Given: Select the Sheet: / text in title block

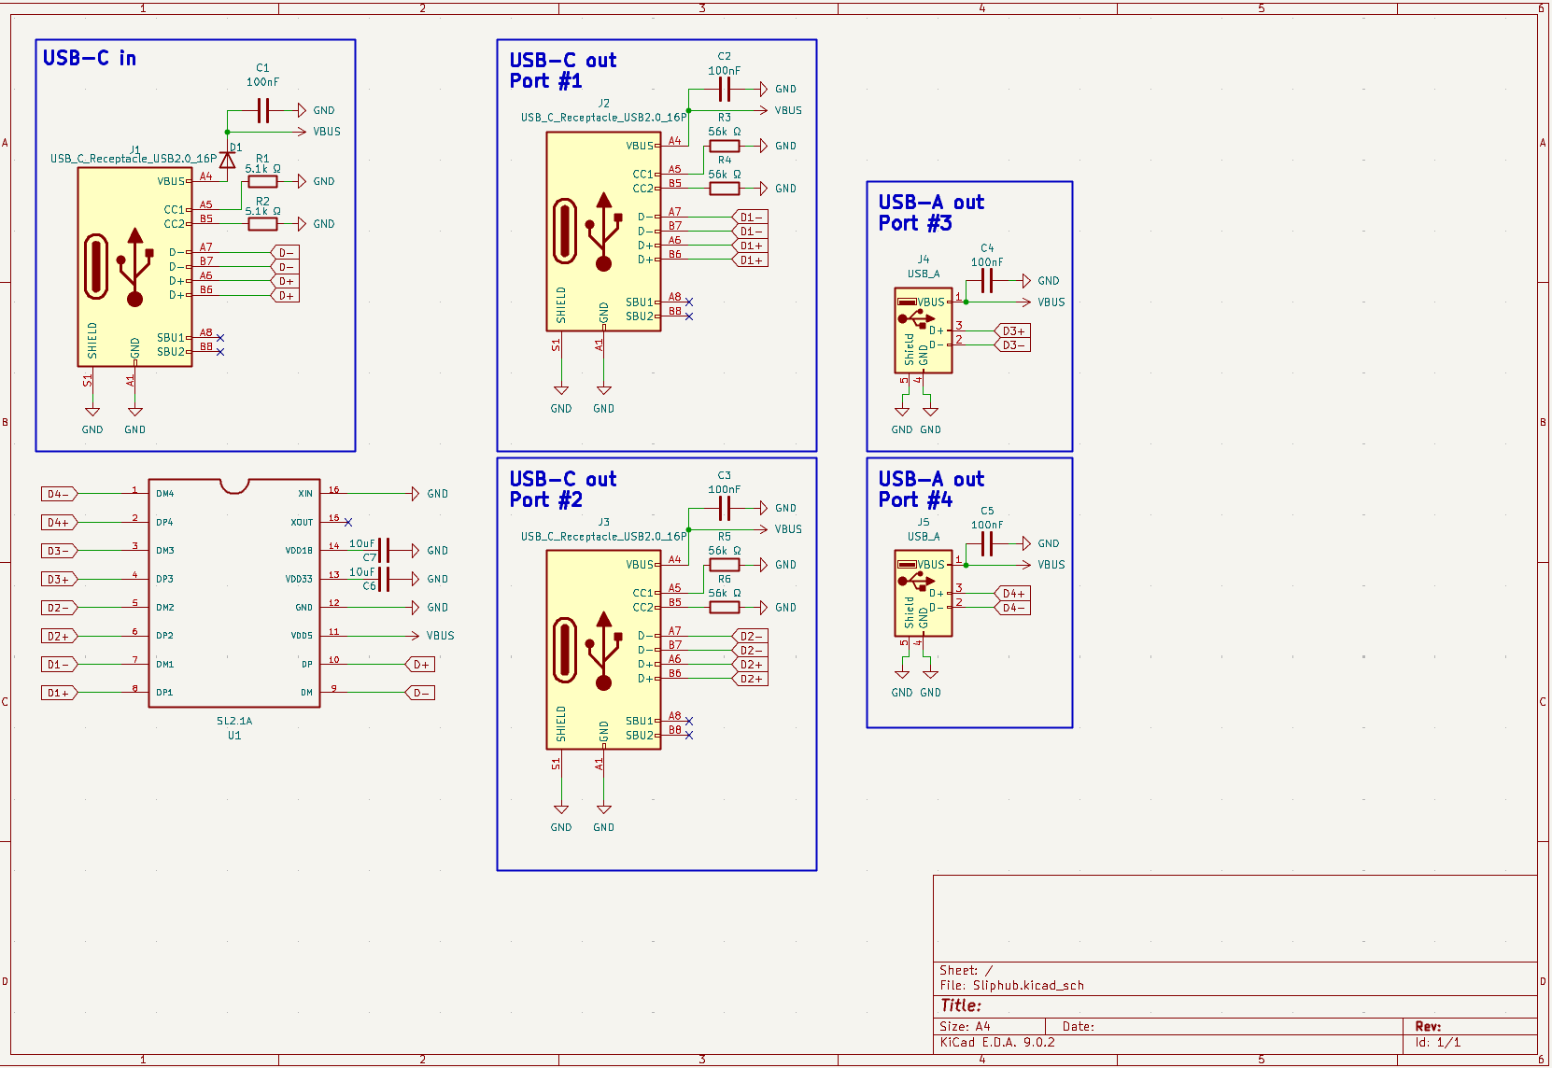Looking at the screenshot, I should (x=962, y=970).
